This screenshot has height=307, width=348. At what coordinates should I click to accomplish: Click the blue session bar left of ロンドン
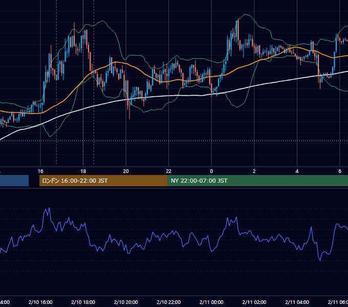click(14, 181)
